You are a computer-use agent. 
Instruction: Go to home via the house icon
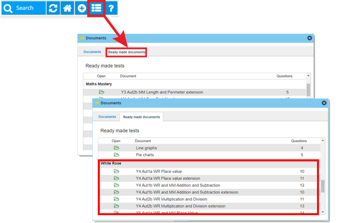[x=67, y=8]
